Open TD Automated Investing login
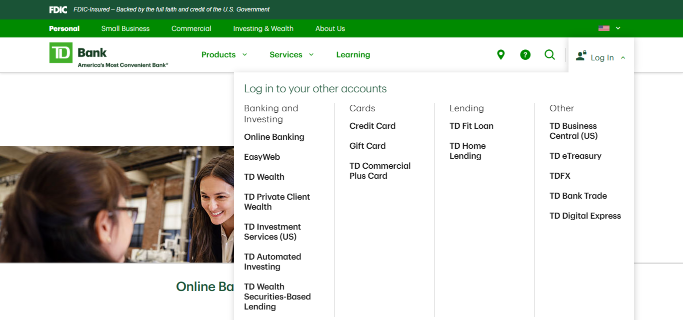 click(x=272, y=262)
